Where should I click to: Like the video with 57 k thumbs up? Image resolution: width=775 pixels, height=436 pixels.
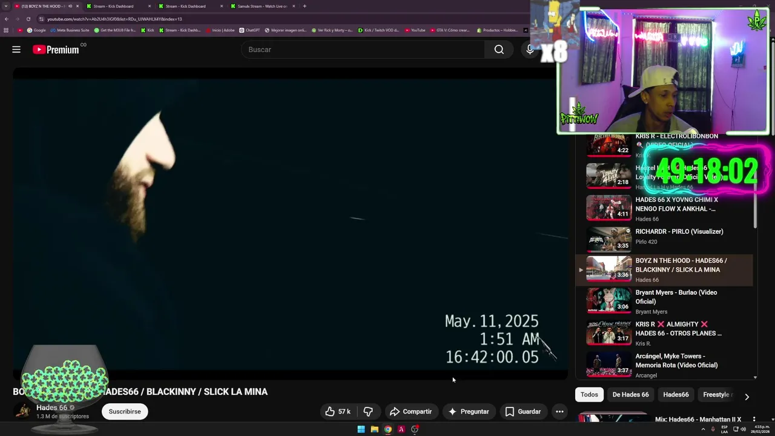coord(338,412)
